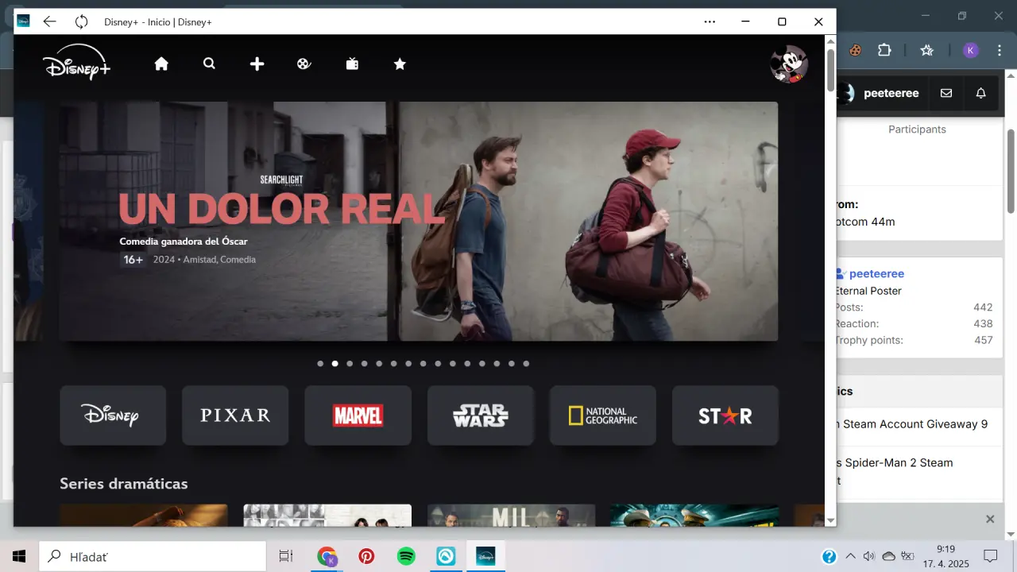1017x572 pixels.
Task: Open the help question-mark tray icon
Action: tap(829, 556)
